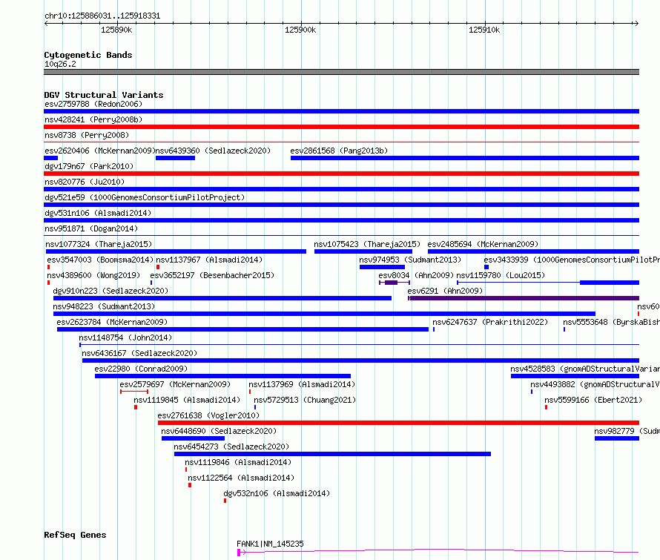The width and height of the screenshot is (660, 560).
Task: Open the nsv1119846 (Alsmadi2014) label
Action: coord(238,462)
